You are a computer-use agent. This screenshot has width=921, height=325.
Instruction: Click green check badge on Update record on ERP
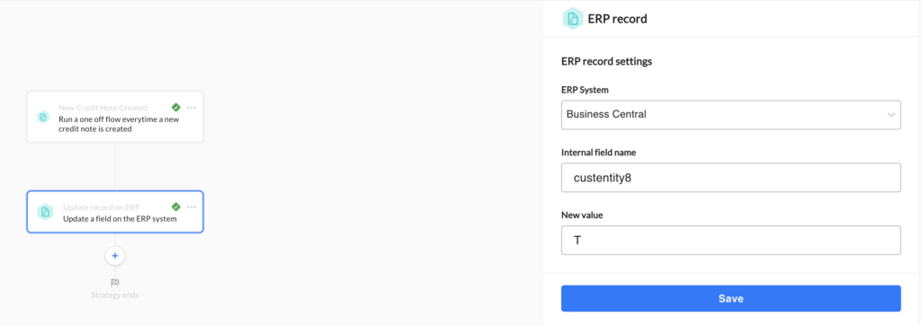point(175,206)
